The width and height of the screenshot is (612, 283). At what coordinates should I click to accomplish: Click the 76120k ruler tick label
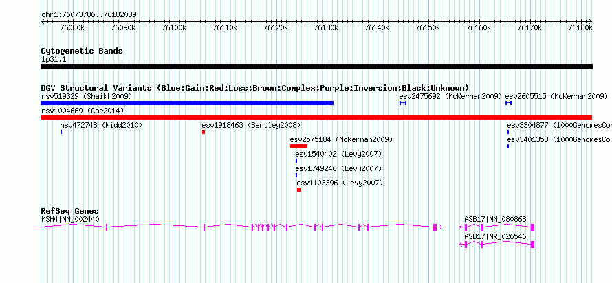click(x=276, y=27)
